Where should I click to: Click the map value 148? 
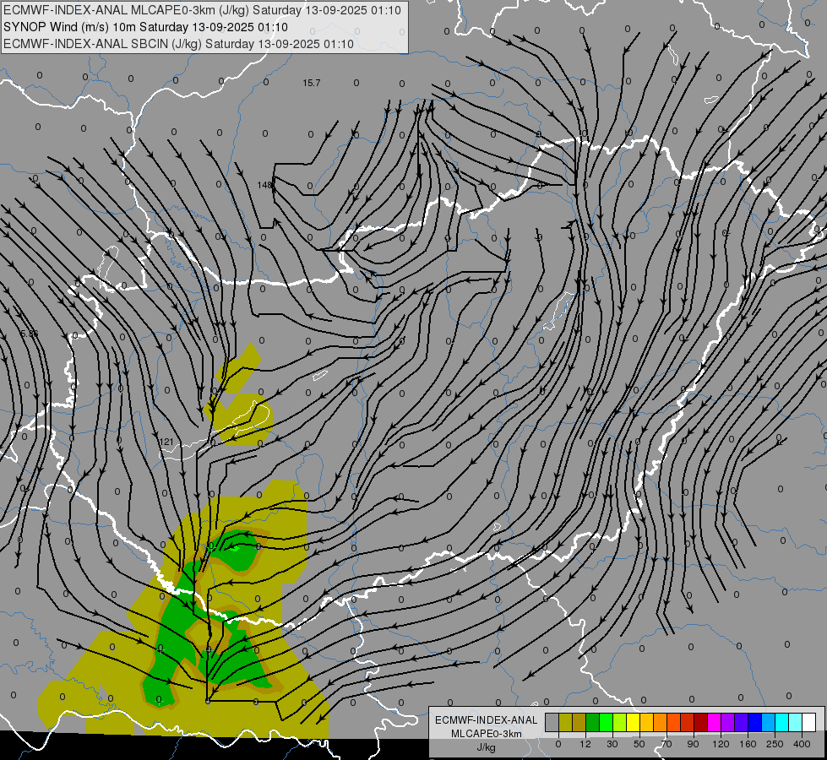264,185
